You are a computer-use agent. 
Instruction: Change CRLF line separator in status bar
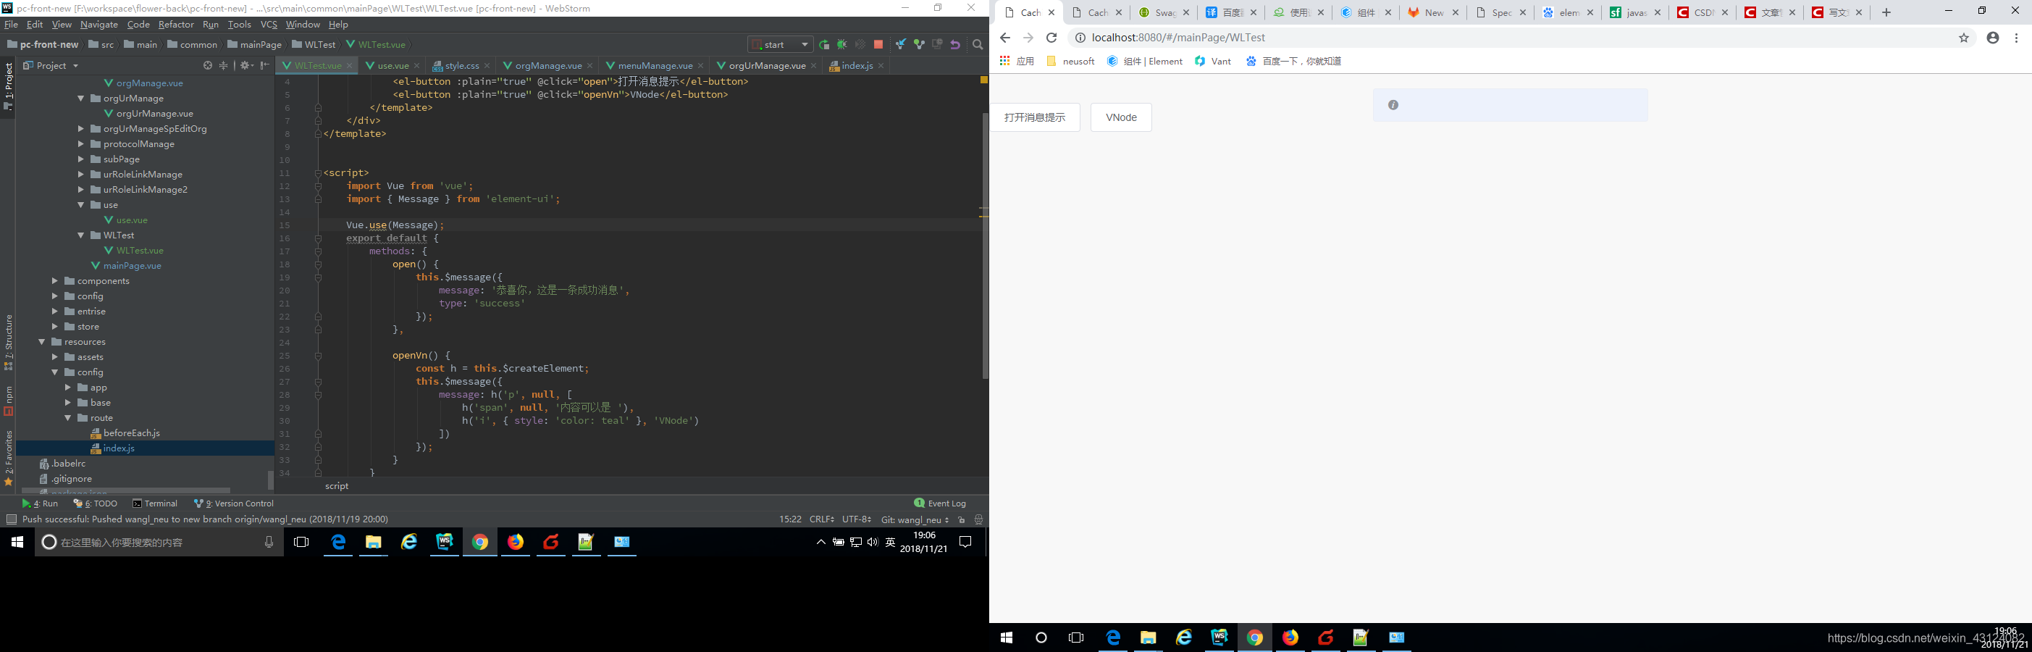822,519
